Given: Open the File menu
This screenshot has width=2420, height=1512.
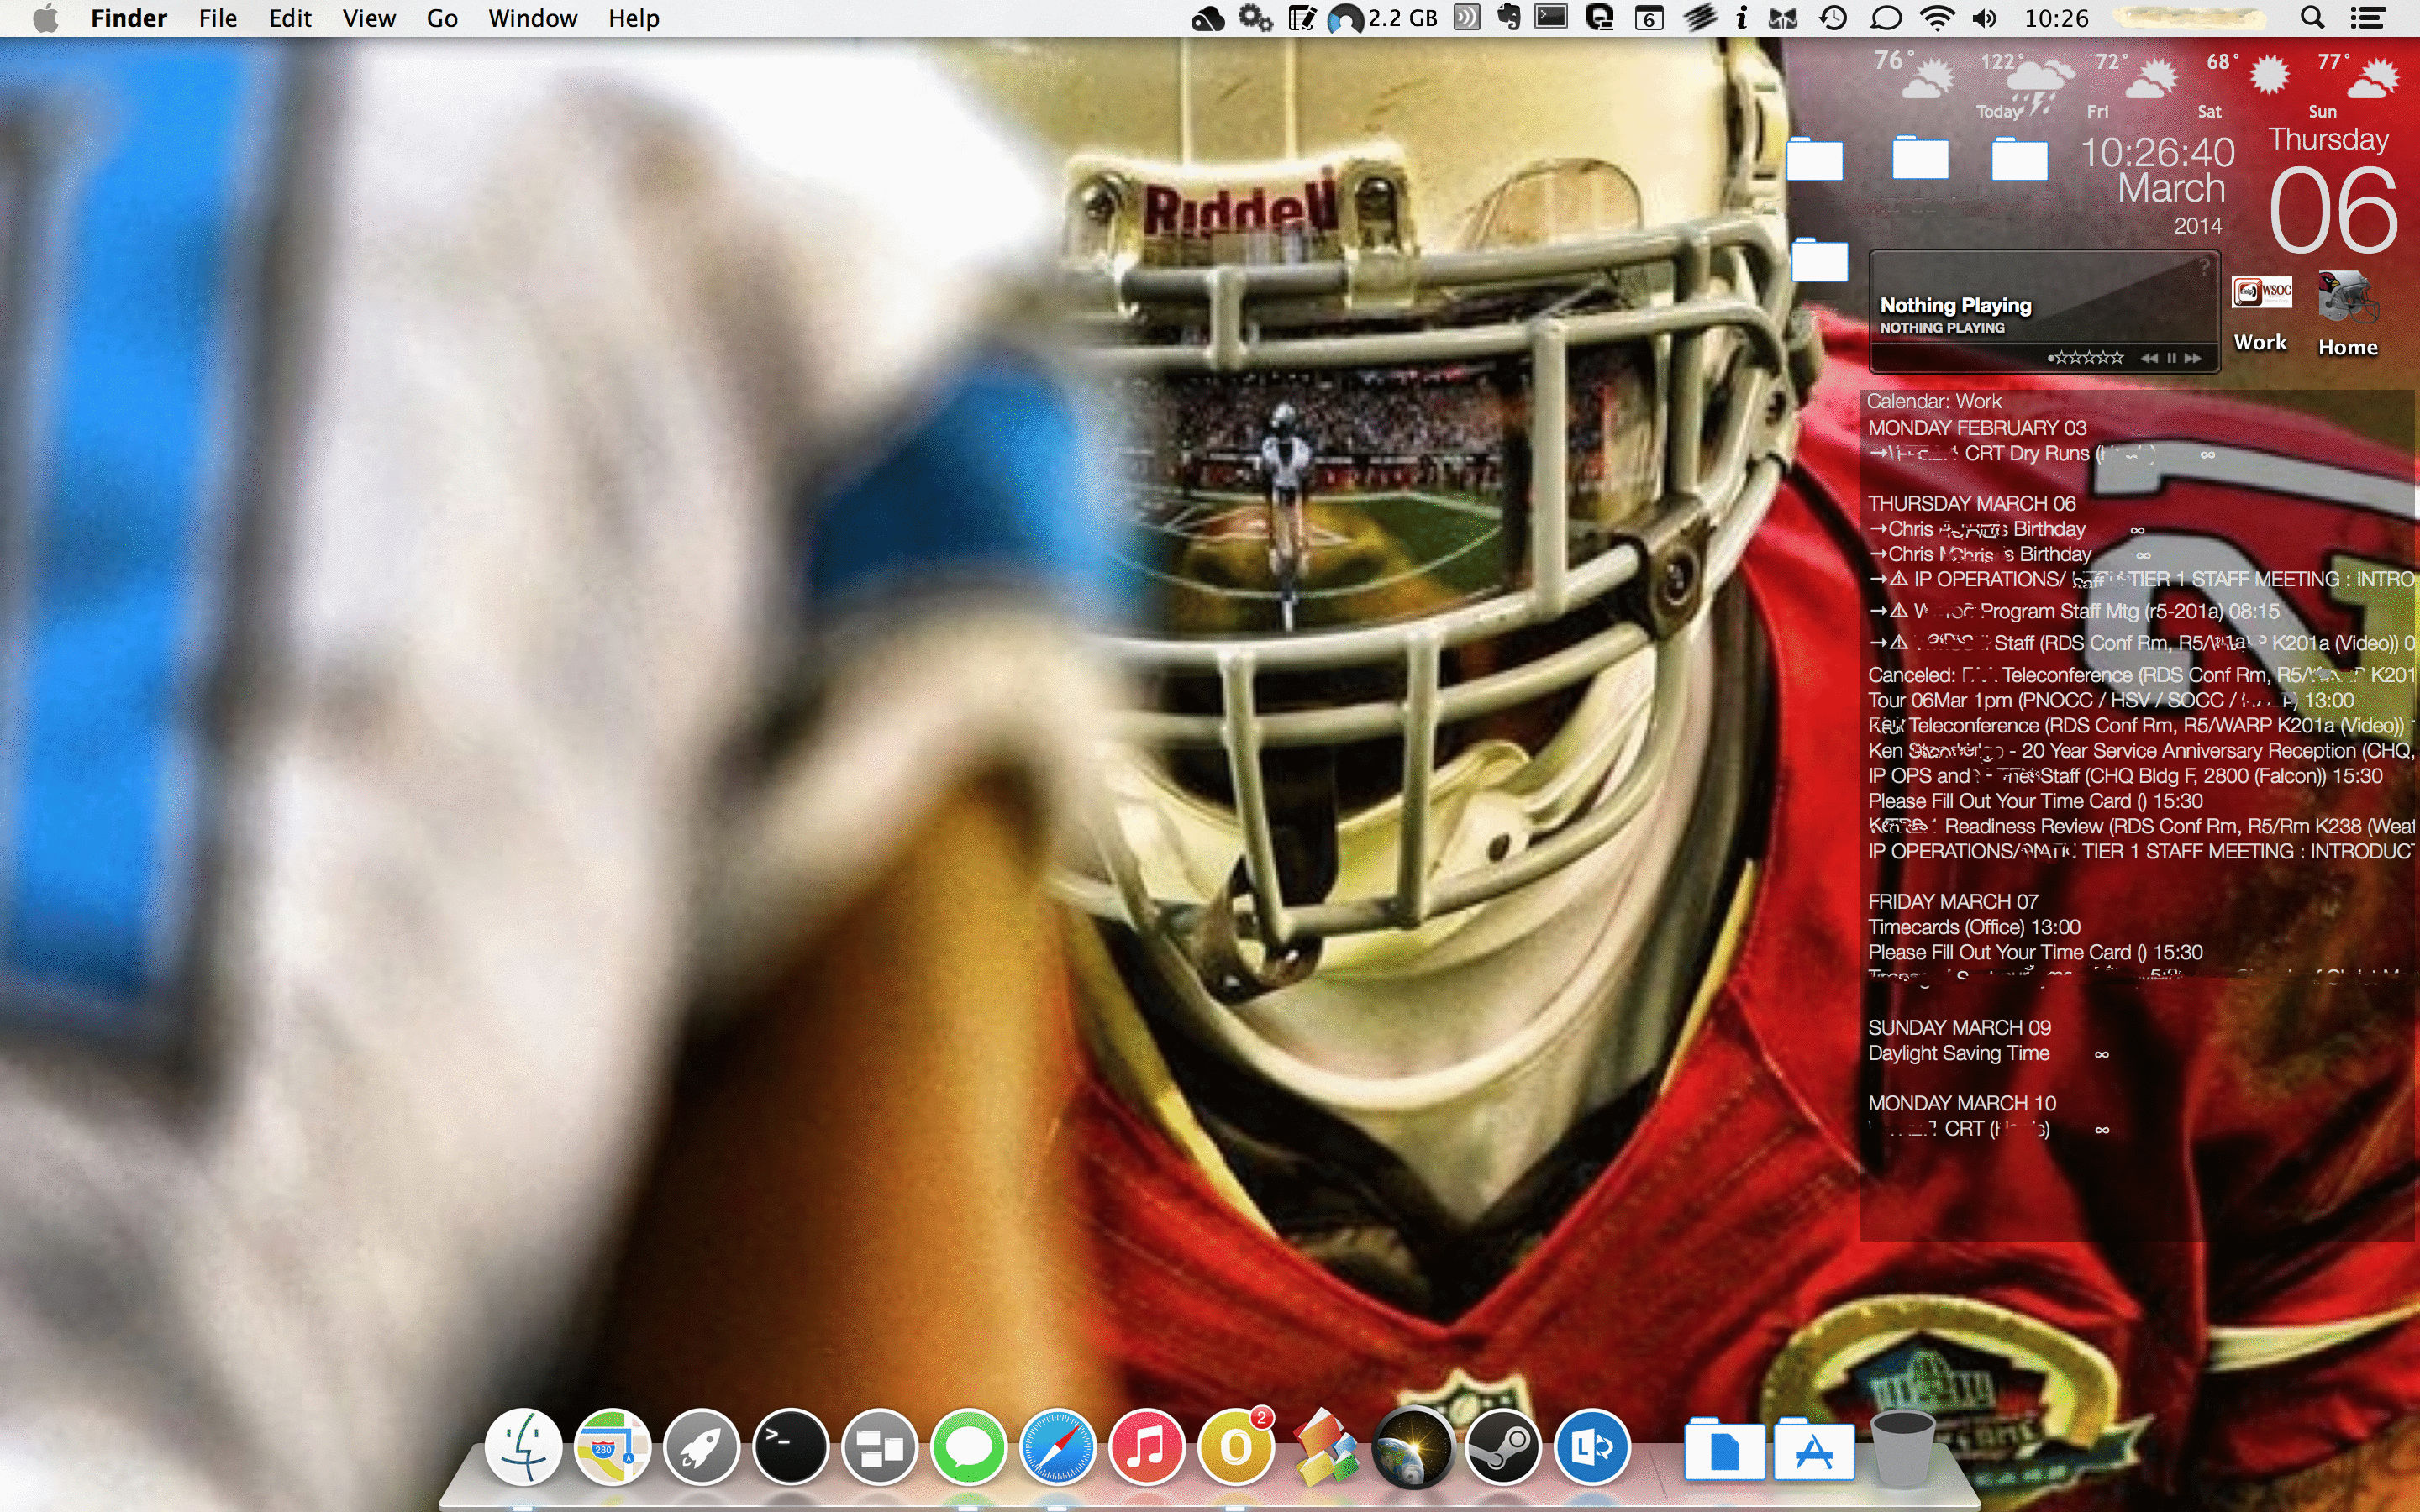Looking at the screenshot, I should coord(217,18).
